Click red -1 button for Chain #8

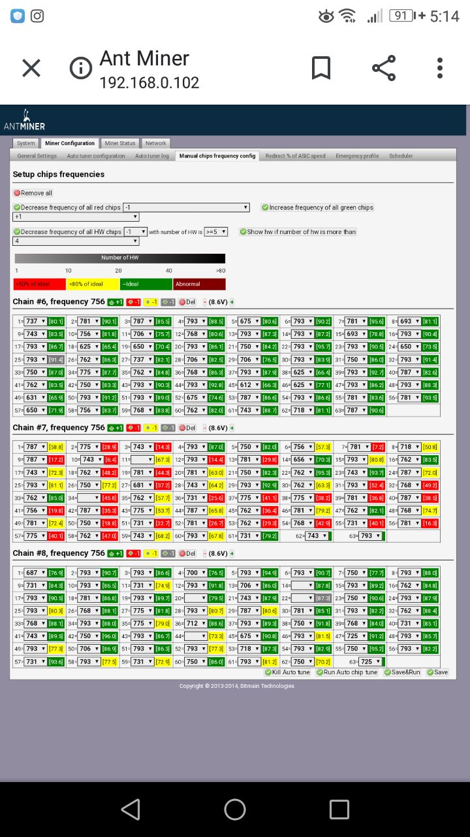coord(133,553)
